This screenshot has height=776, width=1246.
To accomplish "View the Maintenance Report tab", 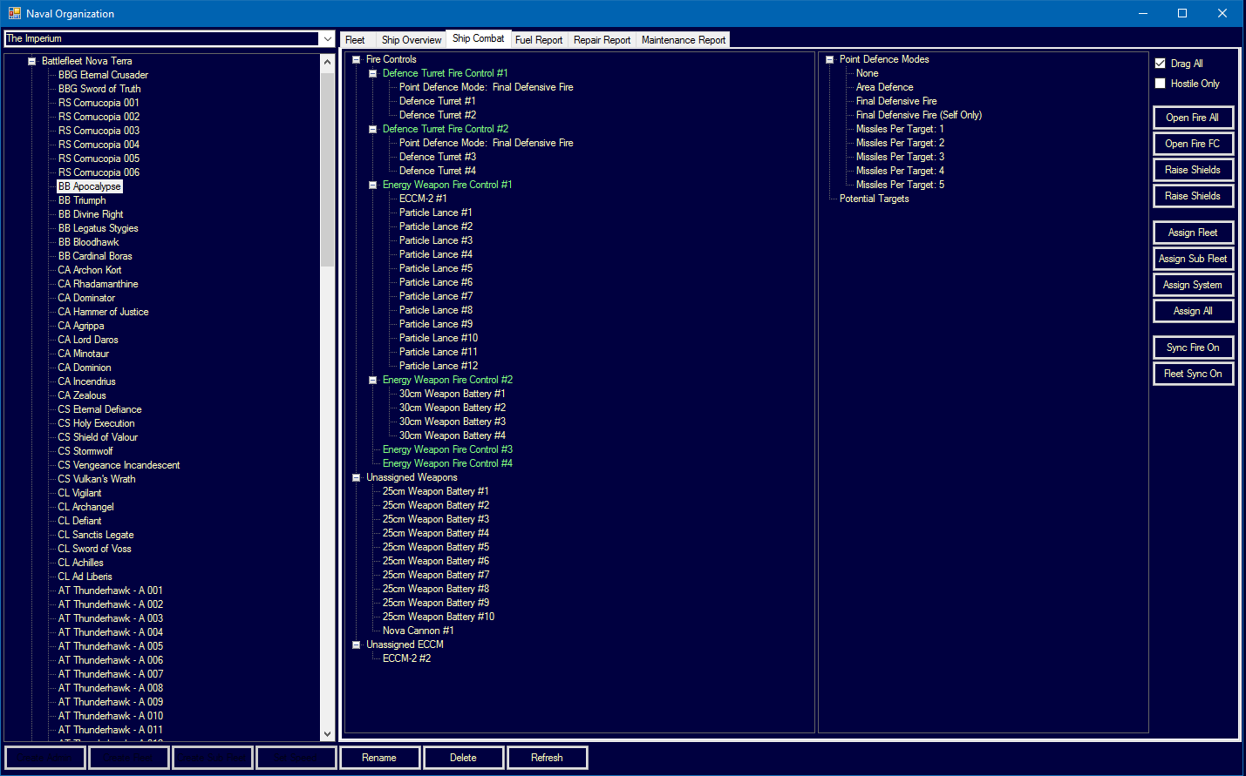I will pos(683,40).
